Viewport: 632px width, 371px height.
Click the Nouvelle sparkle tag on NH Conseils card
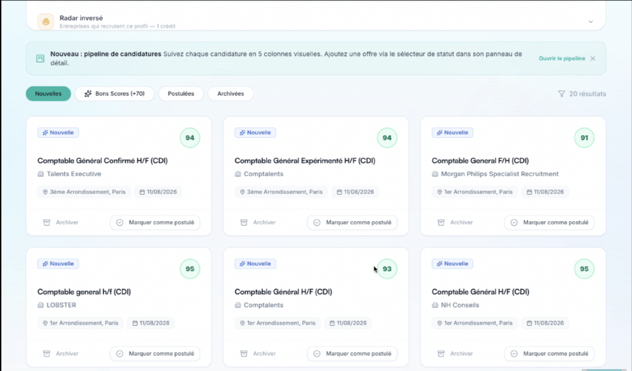click(452, 264)
